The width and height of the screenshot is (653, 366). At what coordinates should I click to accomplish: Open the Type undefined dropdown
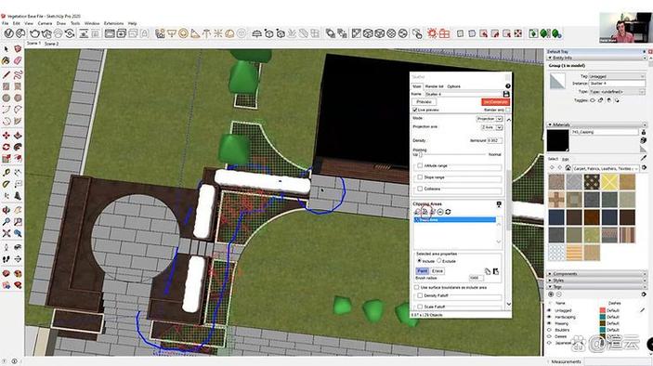pyautogui.click(x=617, y=92)
